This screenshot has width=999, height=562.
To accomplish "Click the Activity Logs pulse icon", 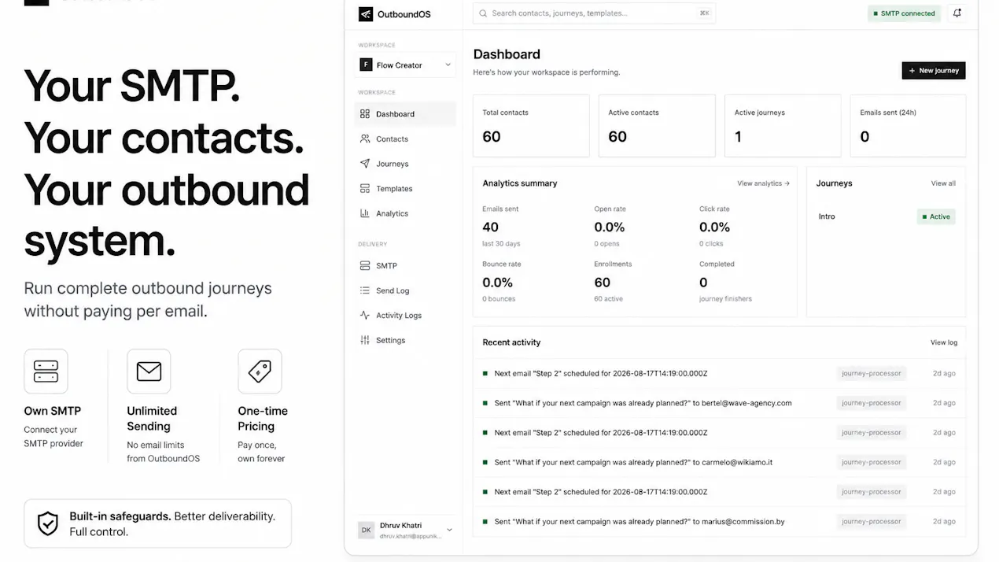I will pos(365,316).
